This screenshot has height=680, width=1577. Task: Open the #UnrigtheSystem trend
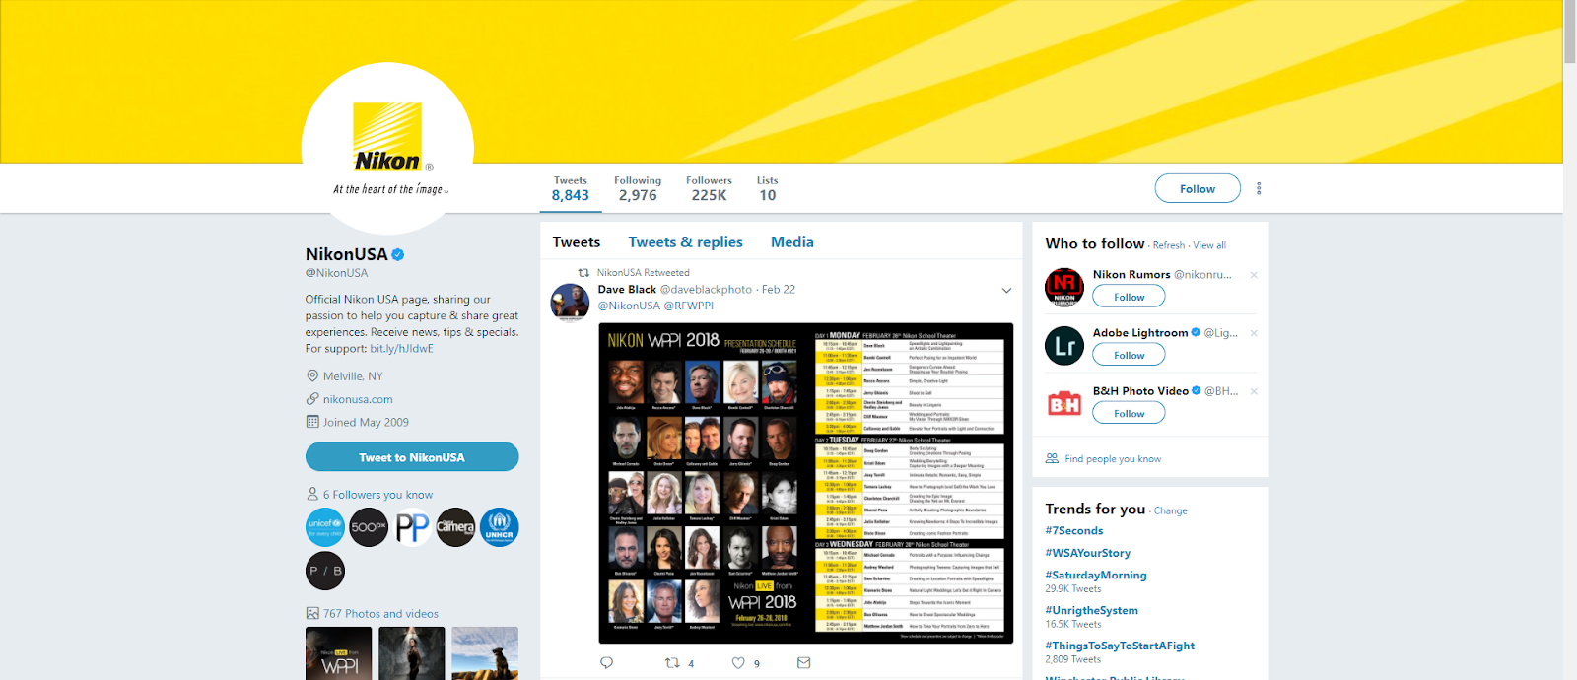tap(1092, 610)
